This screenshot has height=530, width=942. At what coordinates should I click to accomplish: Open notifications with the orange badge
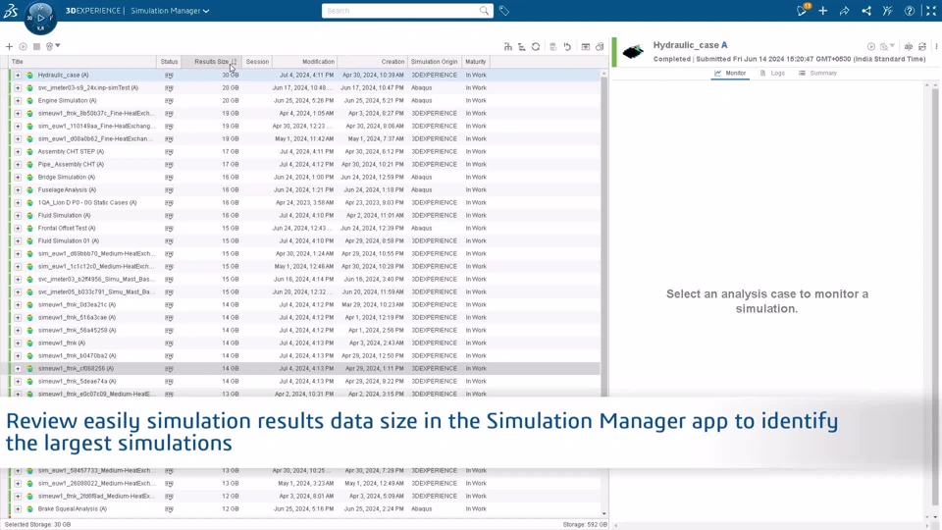coord(802,10)
